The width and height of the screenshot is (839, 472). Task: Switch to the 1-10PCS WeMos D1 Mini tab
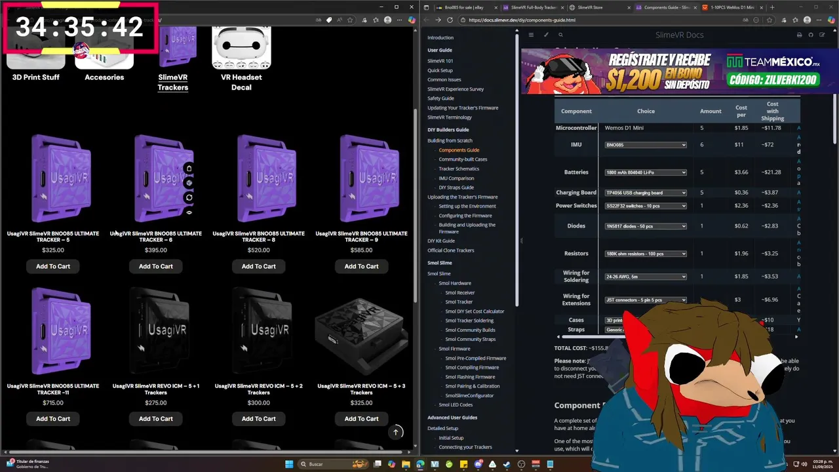pos(732,7)
